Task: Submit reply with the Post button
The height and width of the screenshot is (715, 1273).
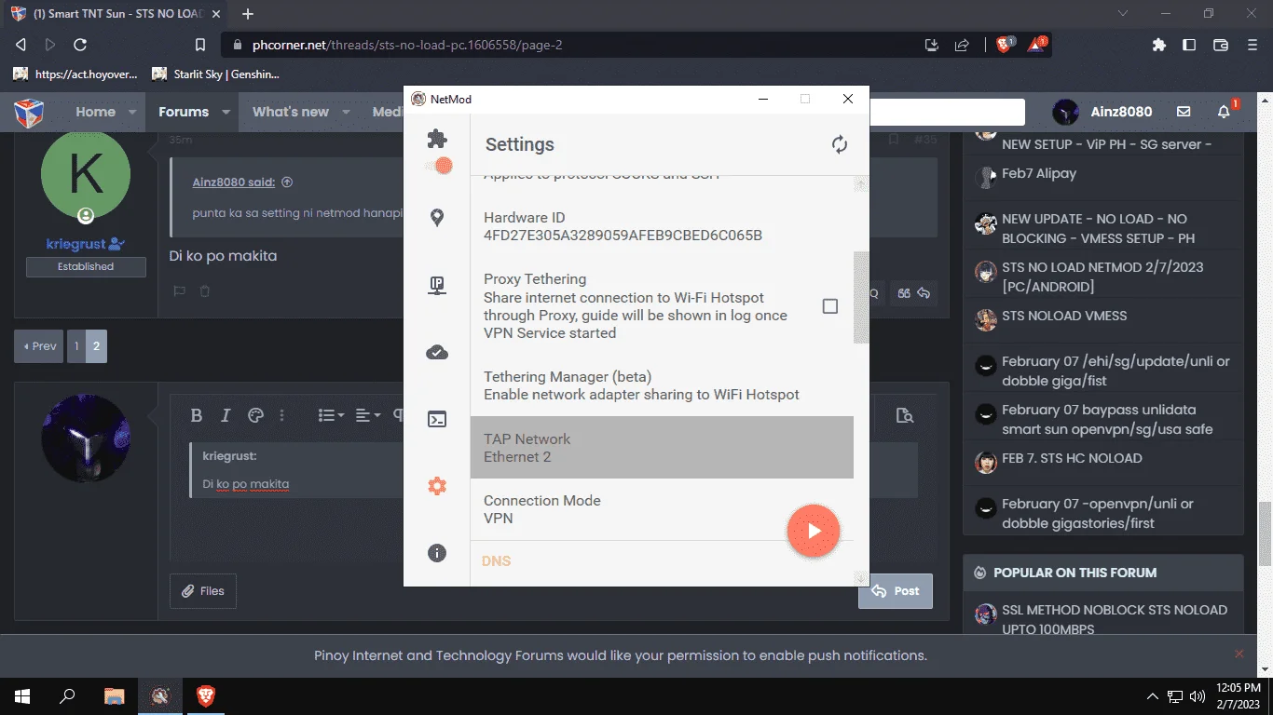Action: tap(896, 591)
